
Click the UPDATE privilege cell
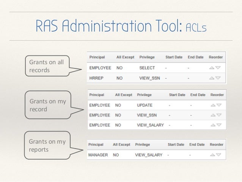(x=145, y=105)
